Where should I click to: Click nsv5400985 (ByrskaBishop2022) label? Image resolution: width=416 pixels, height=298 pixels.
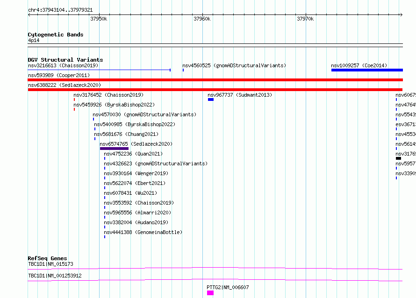(x=135, y=124)
